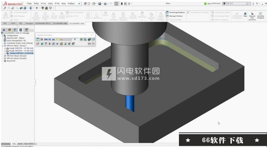Expand the Rough Mill2 operation node
267x147 pixels.
[x=5, y=48]
